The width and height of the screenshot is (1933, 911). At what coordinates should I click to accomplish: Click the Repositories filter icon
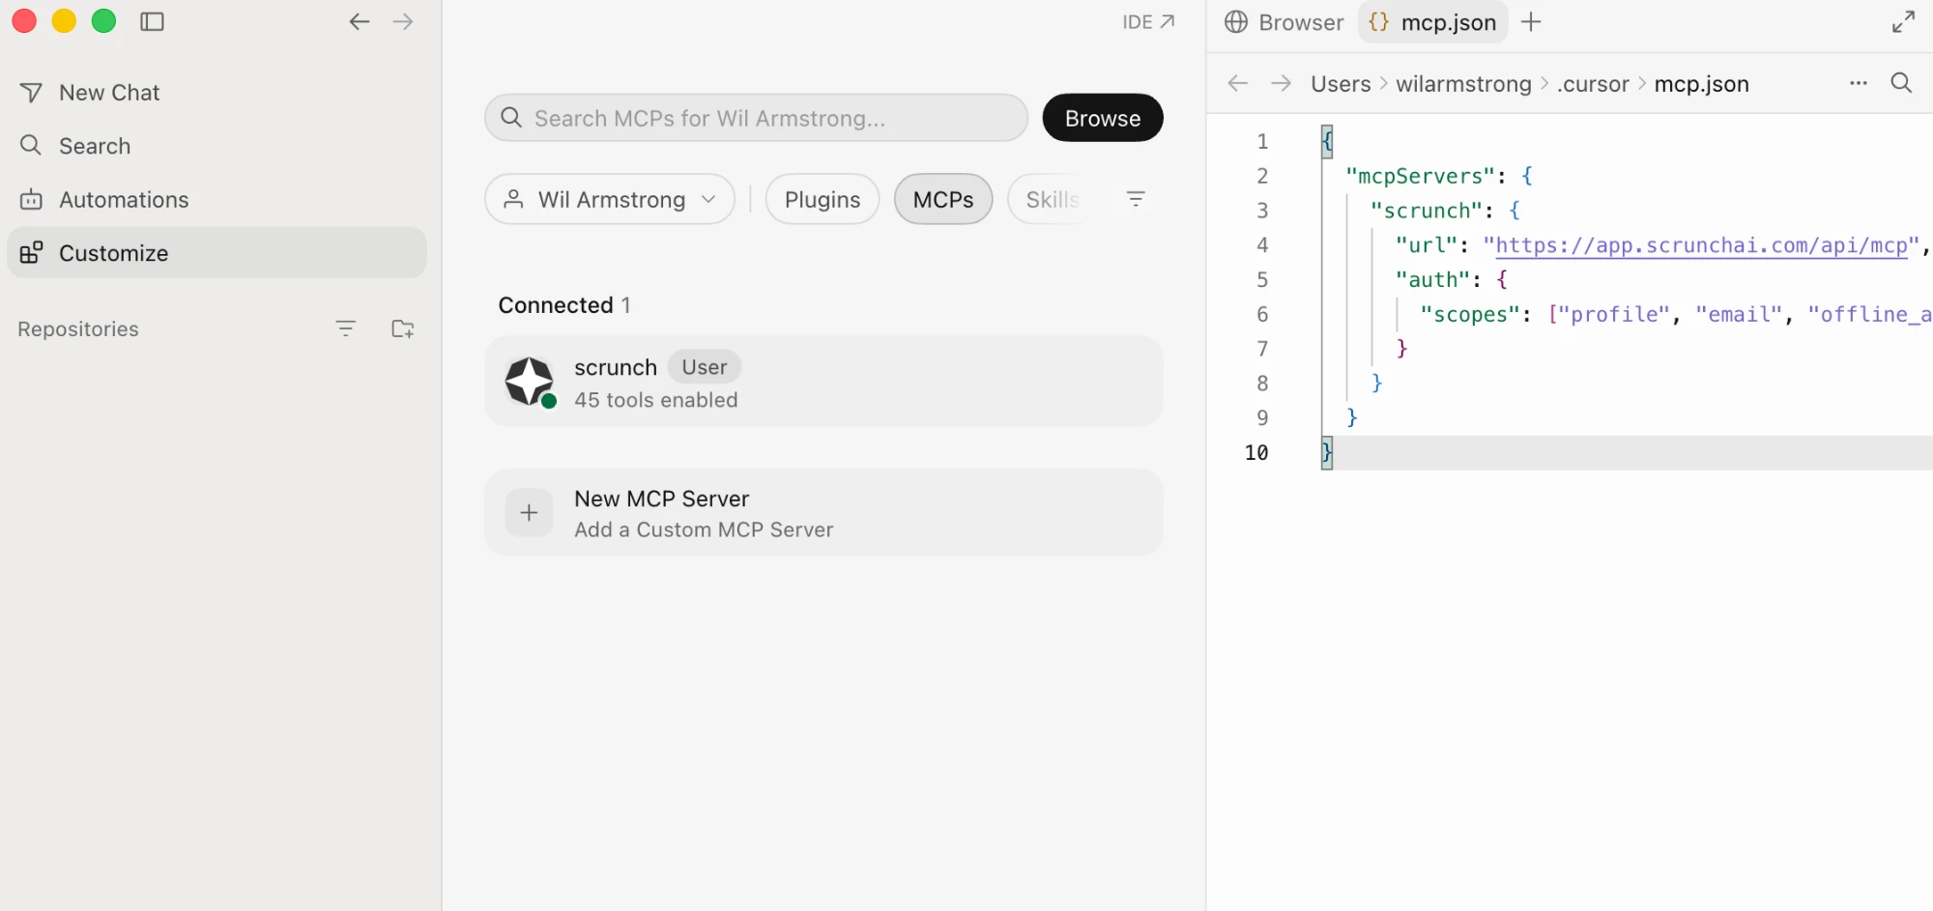point(345,328)
